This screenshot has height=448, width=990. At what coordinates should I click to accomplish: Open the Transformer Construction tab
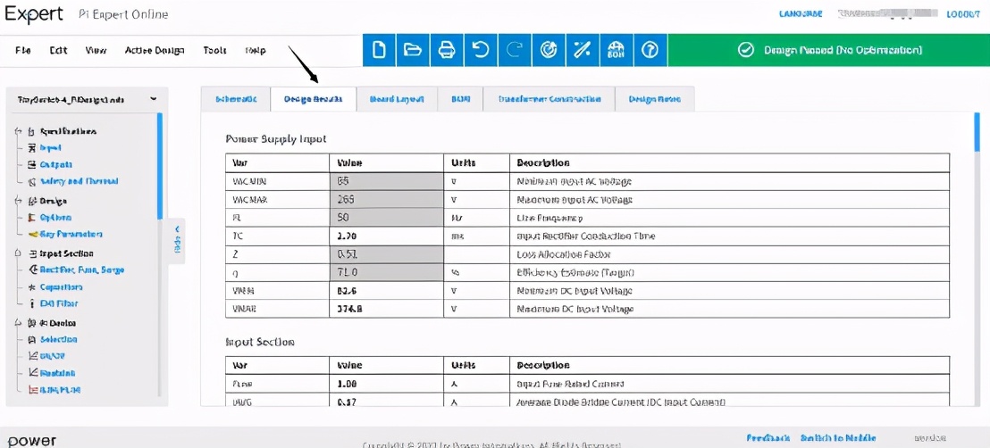550,99
